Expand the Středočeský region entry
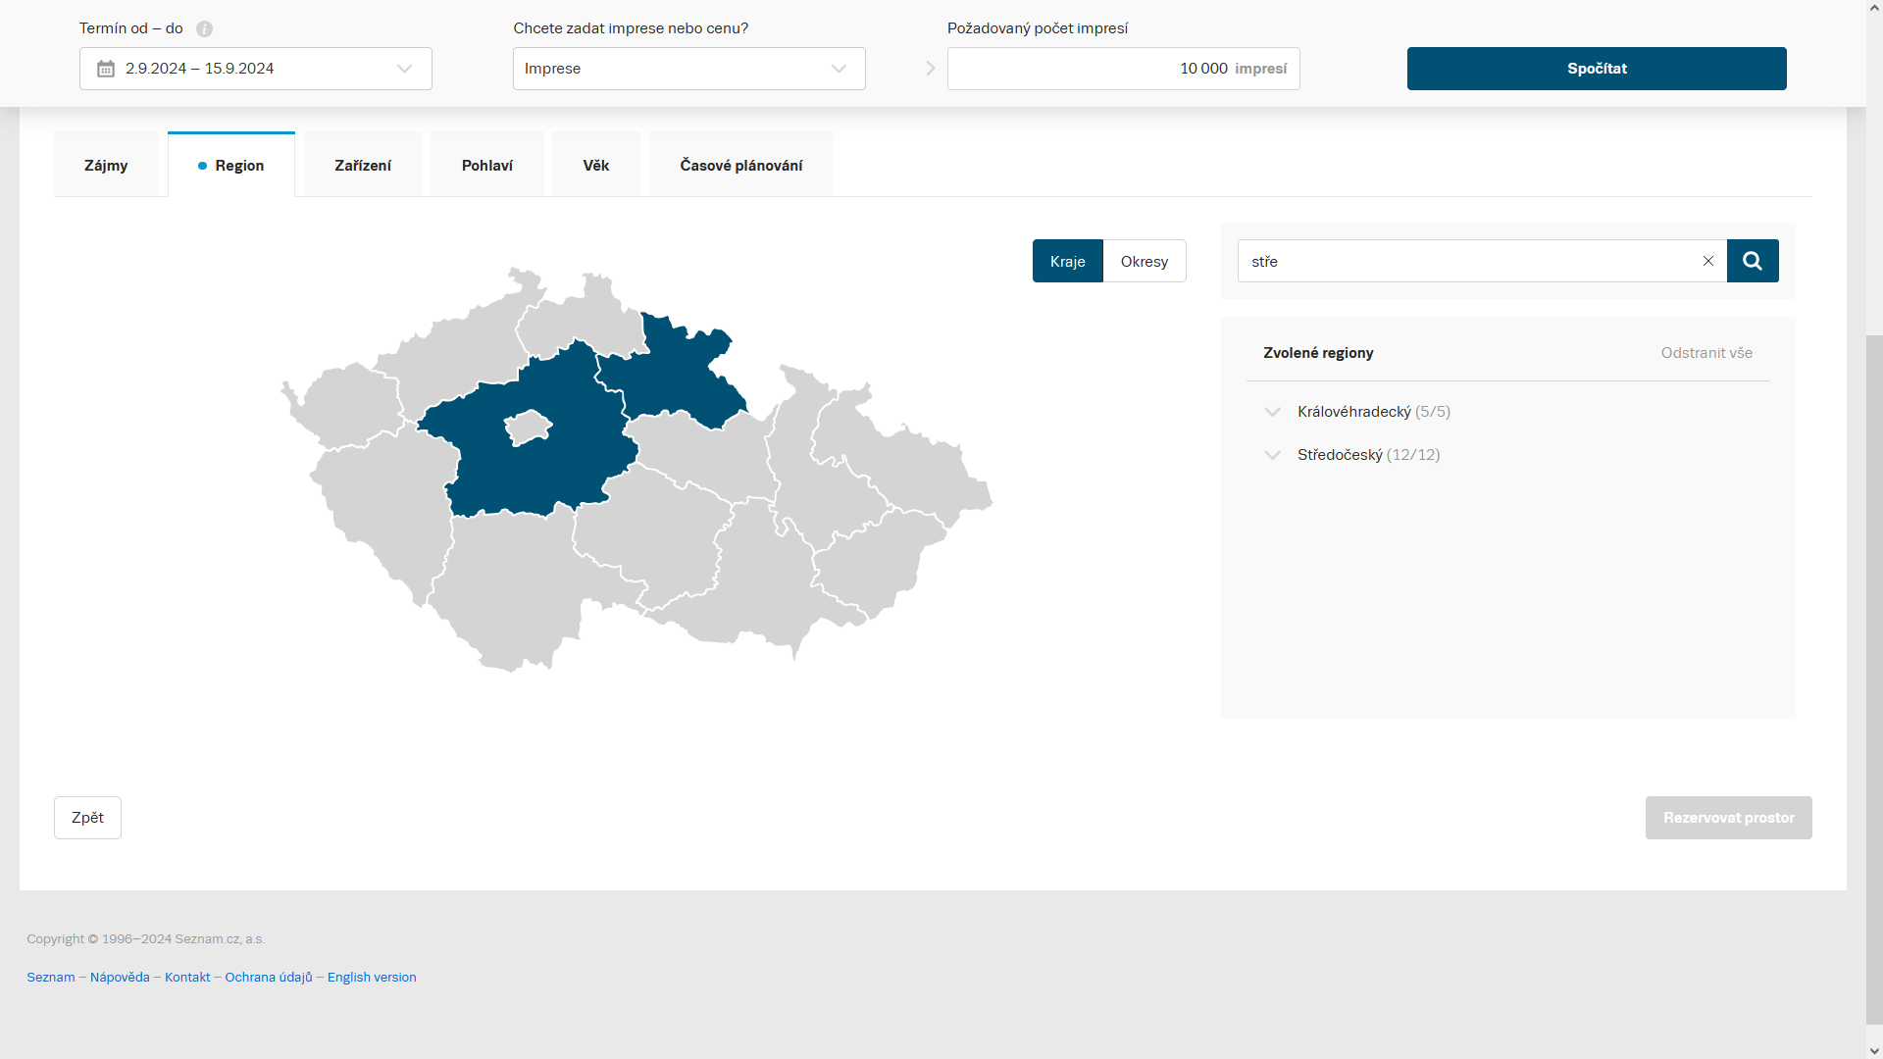 point(1272,455)
